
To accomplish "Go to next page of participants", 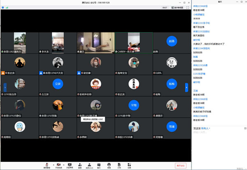I will (x=188, y=87).
